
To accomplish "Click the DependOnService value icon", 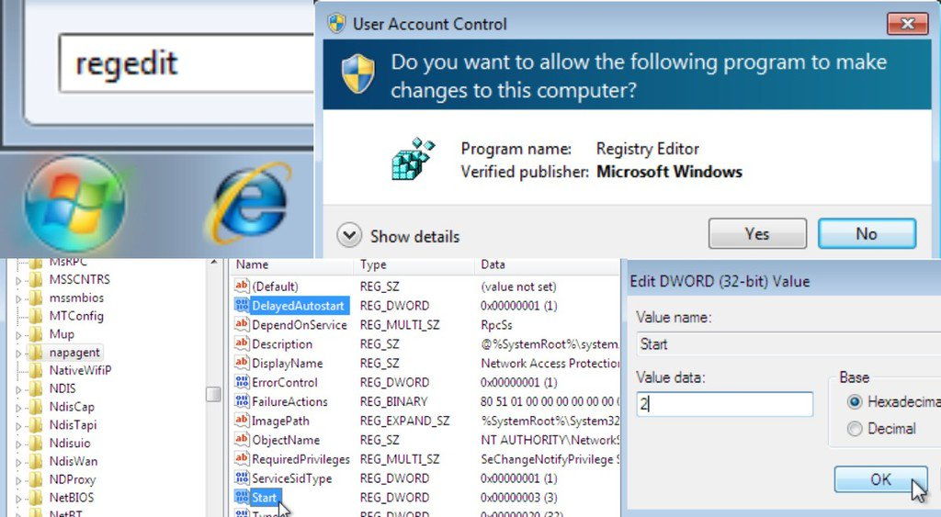I will click(242, 324).
